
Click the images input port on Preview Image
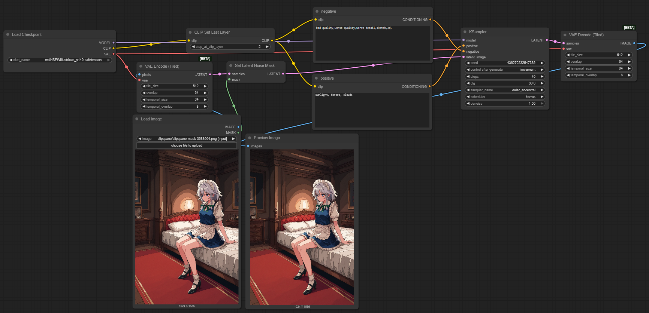click(248, 146)
